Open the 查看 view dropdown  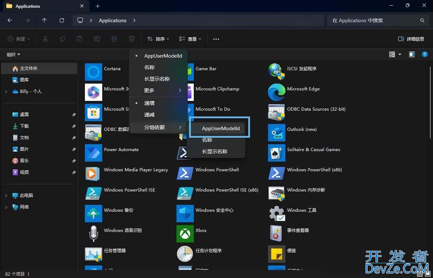[190, 39]
